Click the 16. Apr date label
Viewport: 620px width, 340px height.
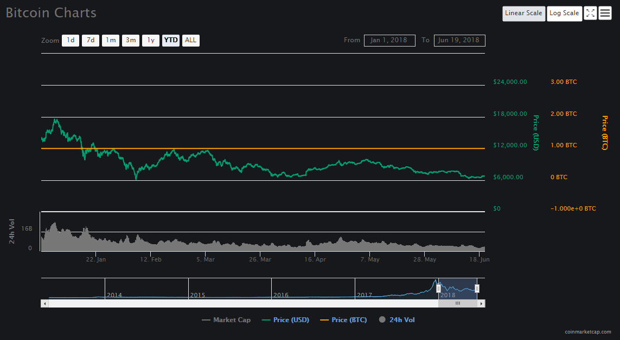pos(315,259)
